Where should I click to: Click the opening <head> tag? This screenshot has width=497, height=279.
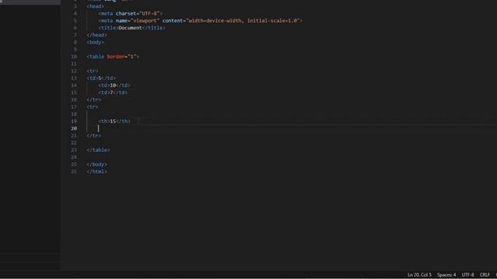click(96, 6)
